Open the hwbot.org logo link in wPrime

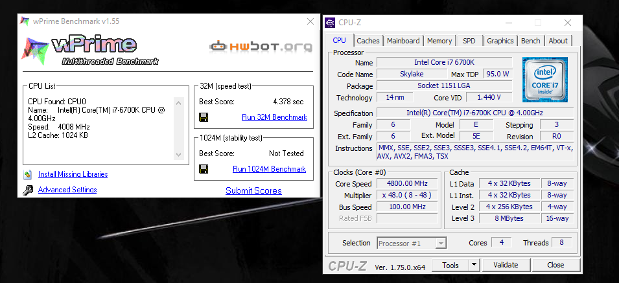tap(261, 47)
